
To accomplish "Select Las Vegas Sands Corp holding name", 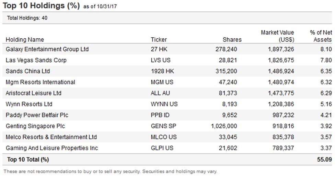I will 36,60.
